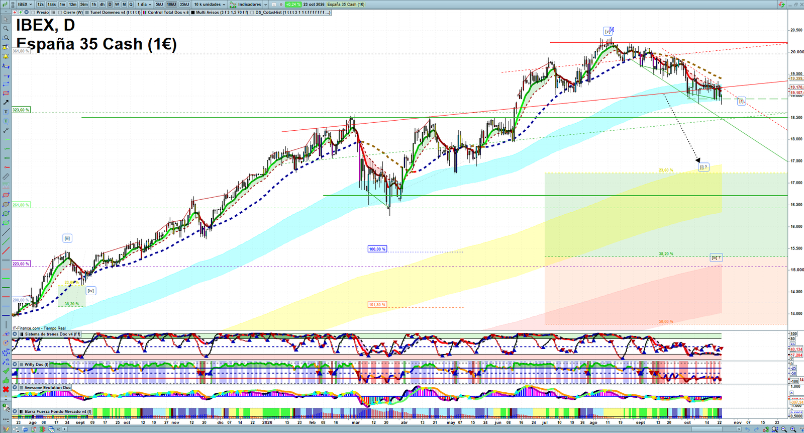Viewport: 804px width, 433px height.
Task: Click the red X delete icon
Action: coord(6,389)
